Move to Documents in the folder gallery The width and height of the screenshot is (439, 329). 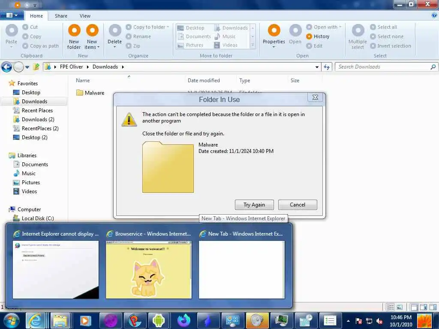[x=194, y=36]
